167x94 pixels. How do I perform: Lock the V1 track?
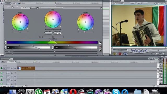click(12, 68)
